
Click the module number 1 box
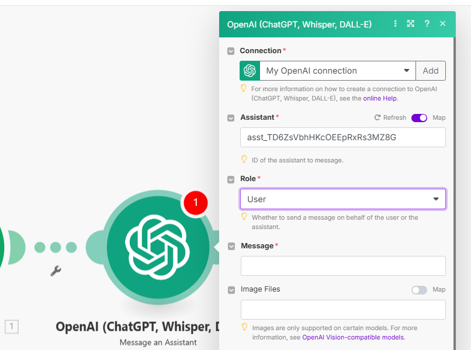tap(12, 326)
